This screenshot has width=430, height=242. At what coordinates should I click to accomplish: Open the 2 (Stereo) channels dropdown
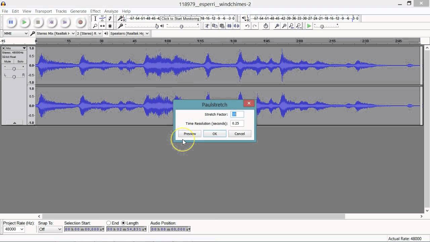point(89,33)
